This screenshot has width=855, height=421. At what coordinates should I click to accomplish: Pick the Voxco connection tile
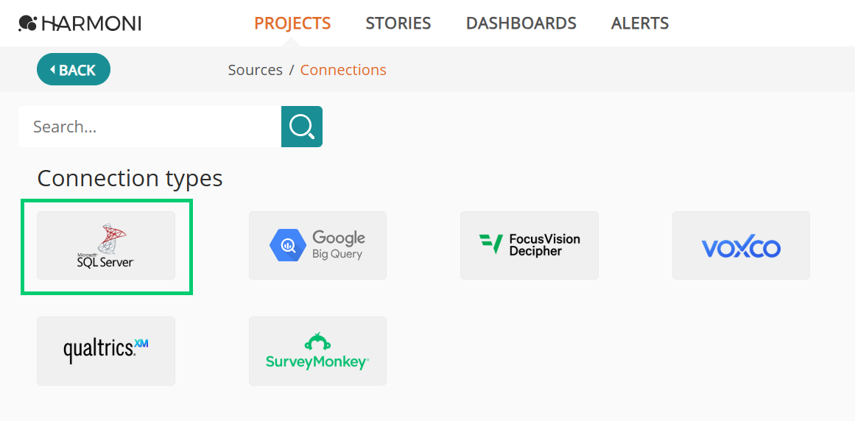(740, 246)
